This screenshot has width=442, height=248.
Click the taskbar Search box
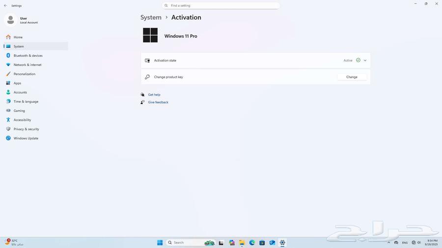pyautogui.click(x=190, y=243)
